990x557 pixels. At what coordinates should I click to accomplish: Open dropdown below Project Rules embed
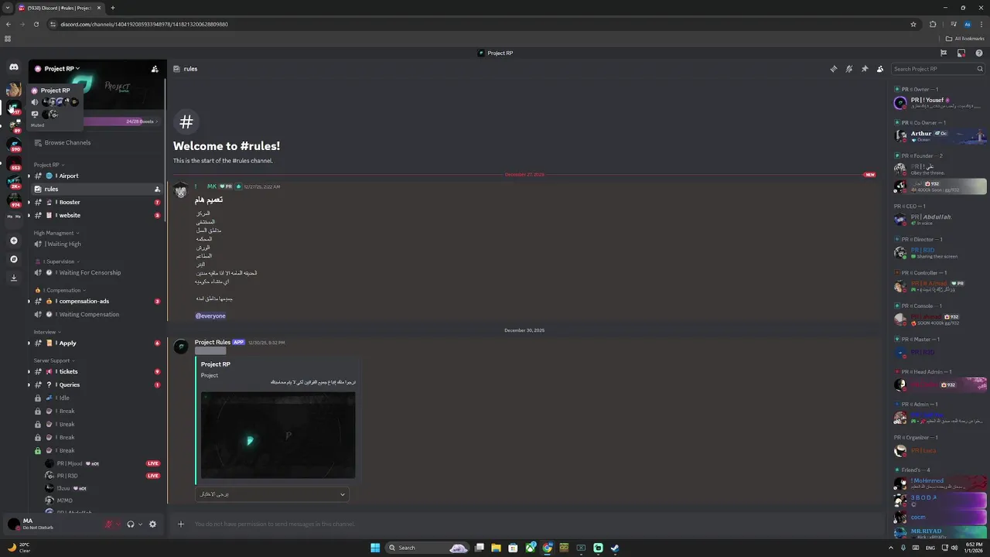point(272,494)
